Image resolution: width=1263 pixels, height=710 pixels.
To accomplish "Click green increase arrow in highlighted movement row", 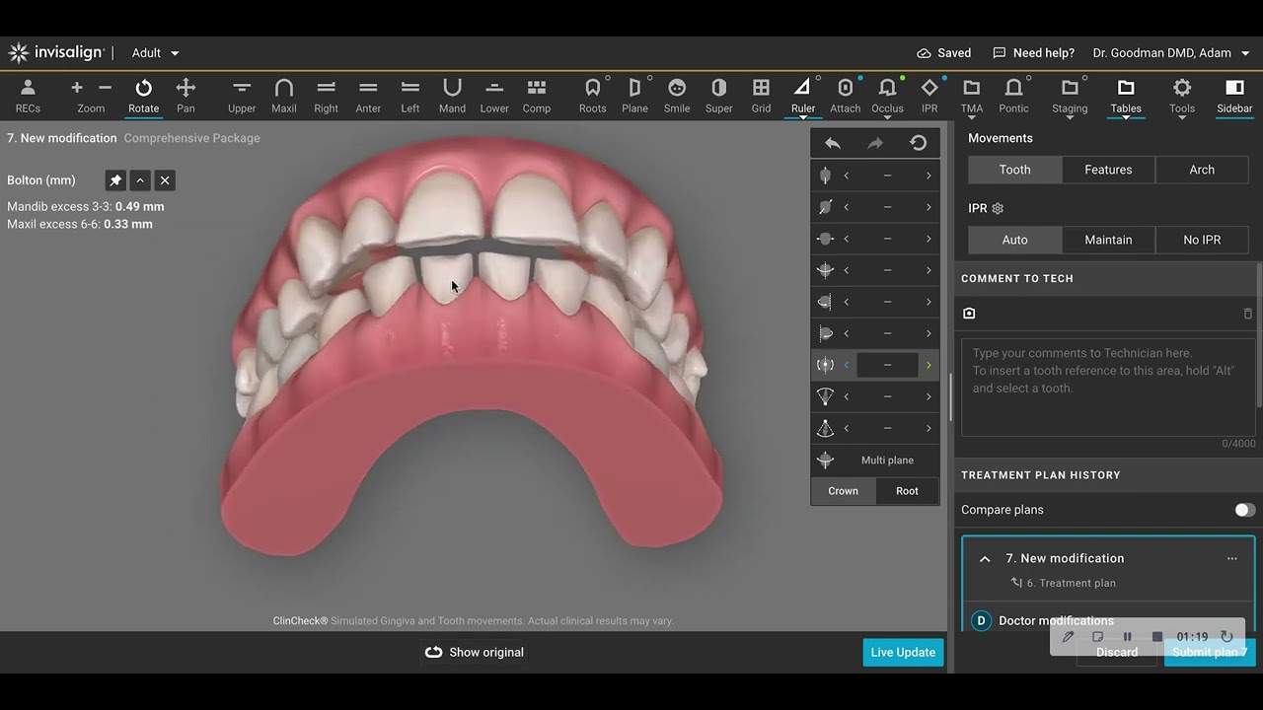I will (x=929, y=365).
